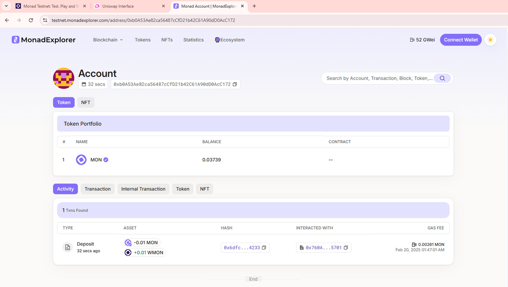
Task: Click the 1 Txns Found label
Action: [x=75, y=210]
